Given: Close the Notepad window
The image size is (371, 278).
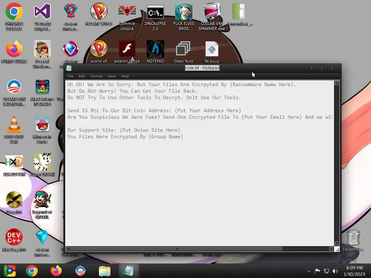Looking at the screenshot, I should tap(332, 68).
